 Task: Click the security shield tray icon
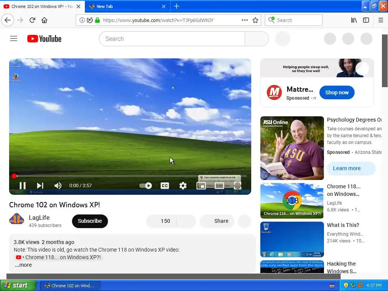[x=346, y=286]
